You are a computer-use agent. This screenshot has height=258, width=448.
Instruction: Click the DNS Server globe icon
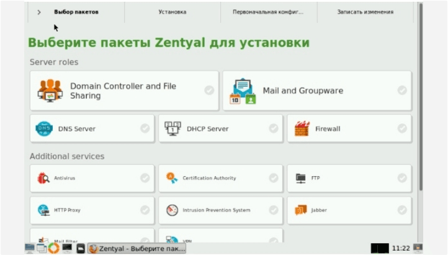tap(44, 129)
